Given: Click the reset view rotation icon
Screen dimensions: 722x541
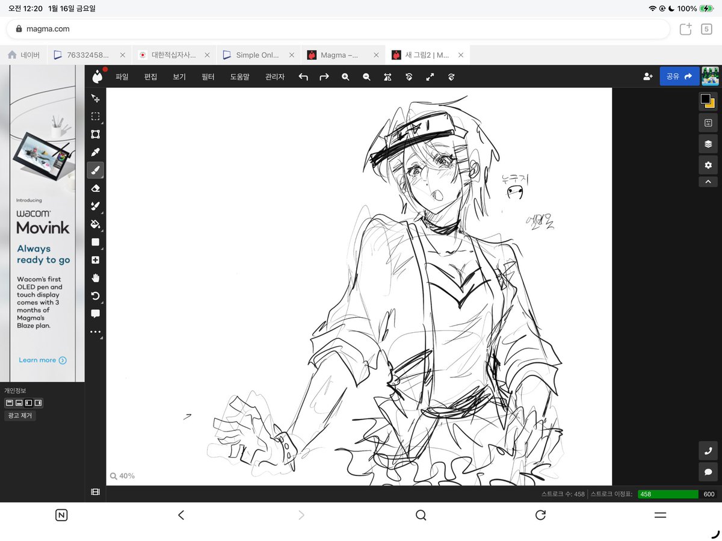Looking at the screenshot, I should pos(409,77).
